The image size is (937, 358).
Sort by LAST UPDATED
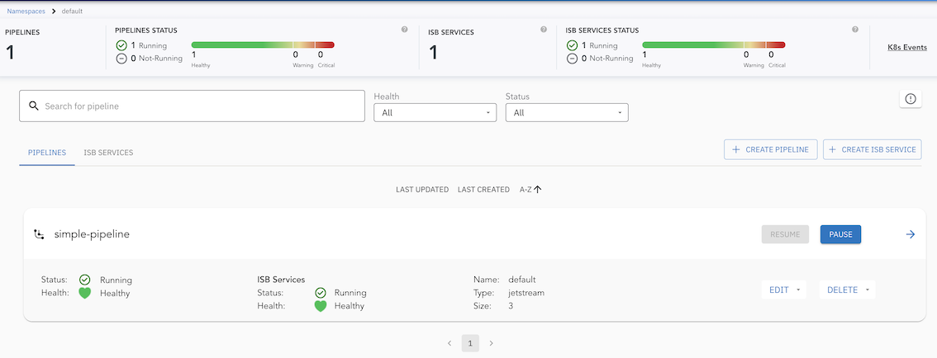pos(422,190)
